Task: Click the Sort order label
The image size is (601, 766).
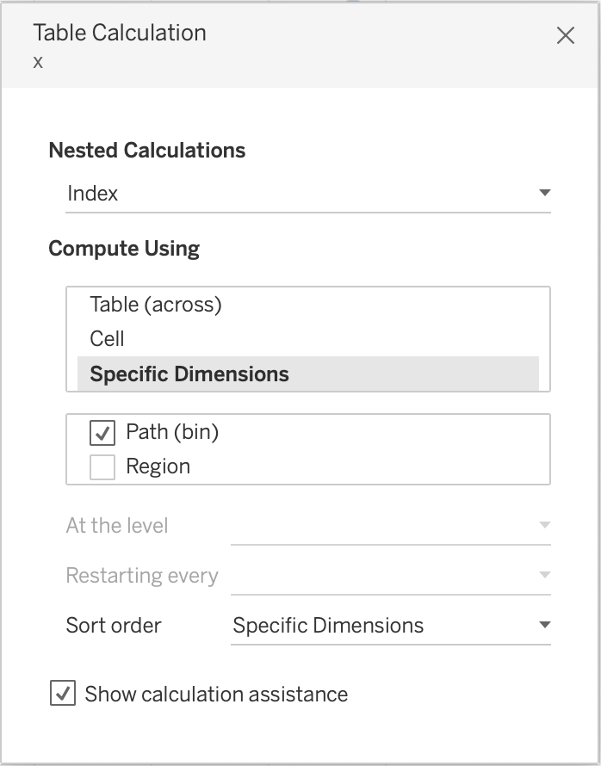Action: 114,626
